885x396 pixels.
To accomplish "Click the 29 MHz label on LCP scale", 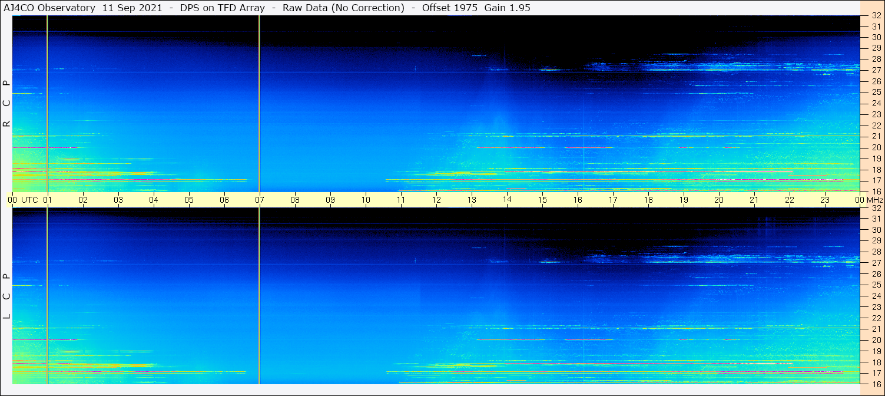I will 876,241.
